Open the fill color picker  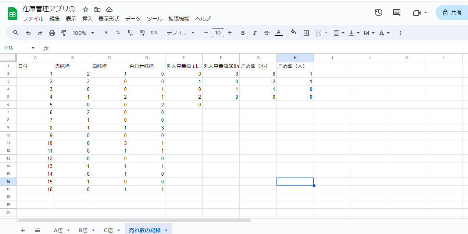[x=293, y=33]
